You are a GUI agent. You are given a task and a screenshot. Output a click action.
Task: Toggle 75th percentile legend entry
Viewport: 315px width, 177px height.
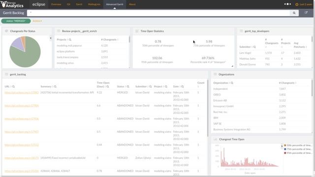click(x=298, y=149)
